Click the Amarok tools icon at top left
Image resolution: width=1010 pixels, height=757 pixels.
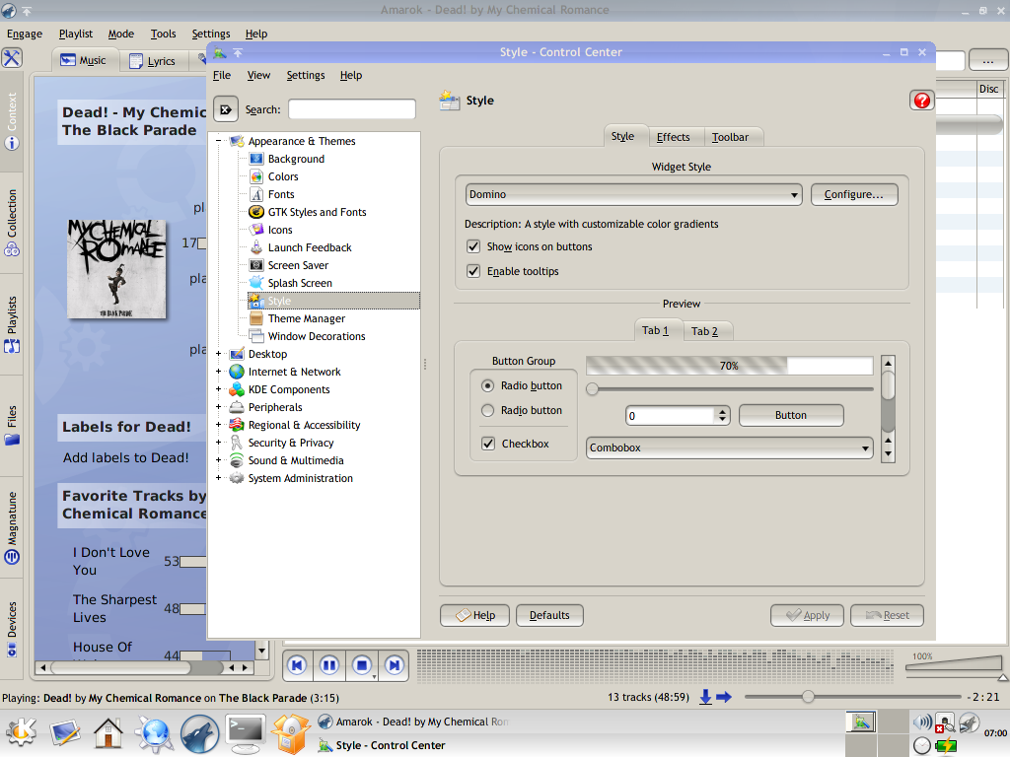click(x=12, y=58)
